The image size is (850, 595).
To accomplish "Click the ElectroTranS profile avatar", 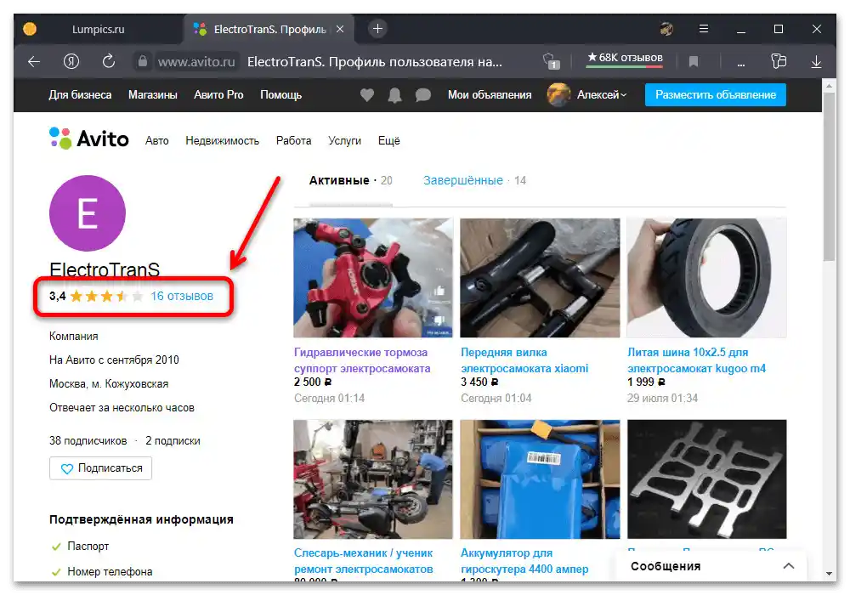I will tap(88, 213).
